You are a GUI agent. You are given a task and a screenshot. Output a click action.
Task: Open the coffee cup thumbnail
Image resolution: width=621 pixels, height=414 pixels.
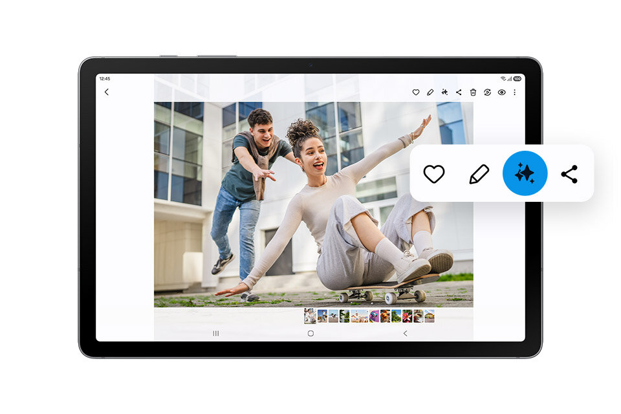[418, 316]
